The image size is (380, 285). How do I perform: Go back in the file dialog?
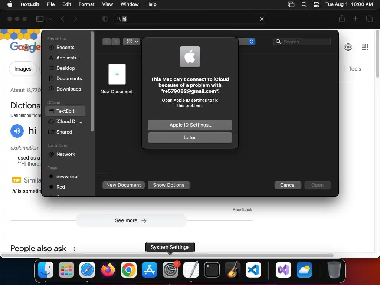[x=107, y=42]
